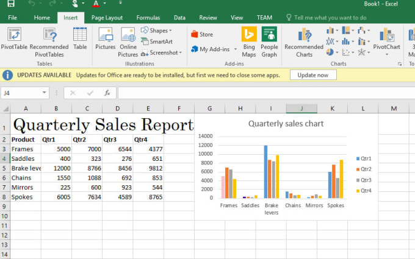Image resolution: width=415 pixels, height=259 pixels.
Task: Select the 'Qtr3' header cell
Action: click(x=118, y=140)
